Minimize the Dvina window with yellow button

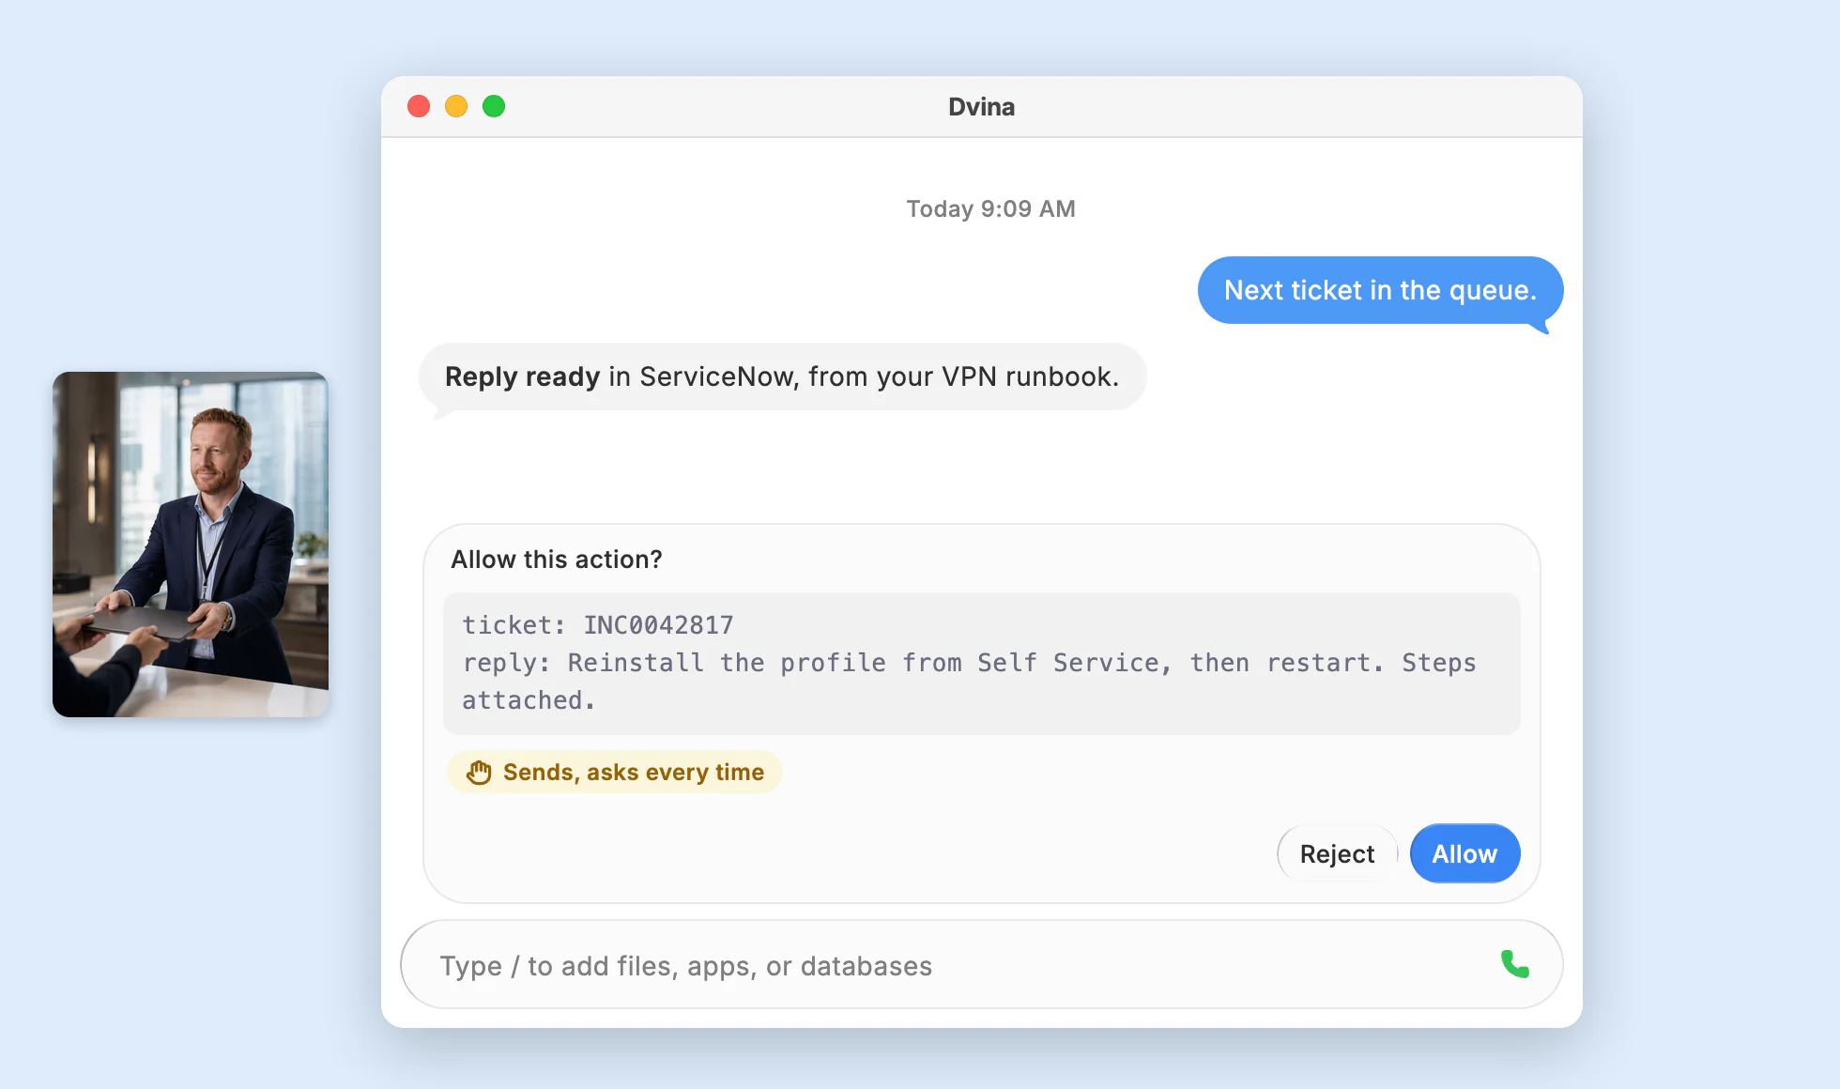point(456,106)
